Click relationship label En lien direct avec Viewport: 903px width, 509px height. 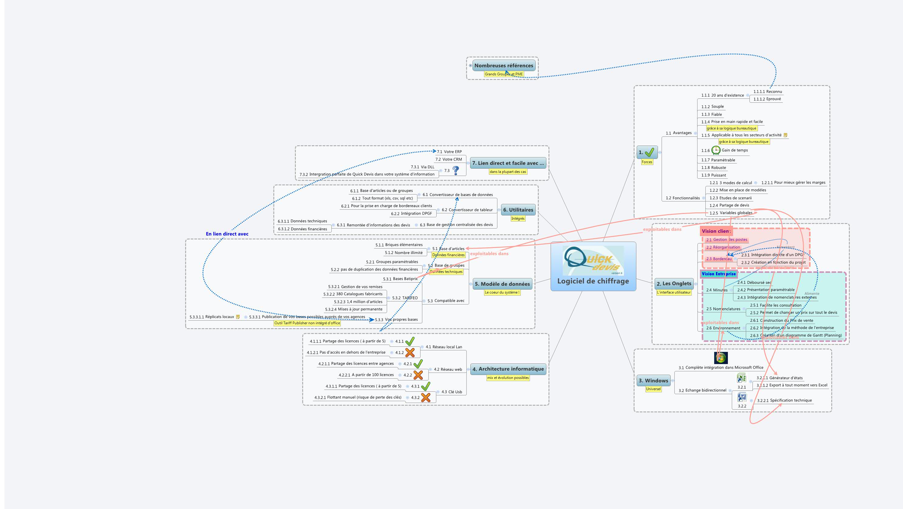point(227,234)
